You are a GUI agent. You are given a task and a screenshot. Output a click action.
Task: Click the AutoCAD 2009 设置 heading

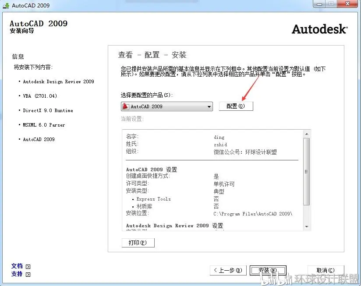click(x=152, y=169)
